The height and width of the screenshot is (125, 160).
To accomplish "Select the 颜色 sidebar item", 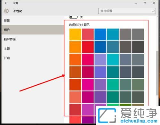I will click(x=33, y=30).
